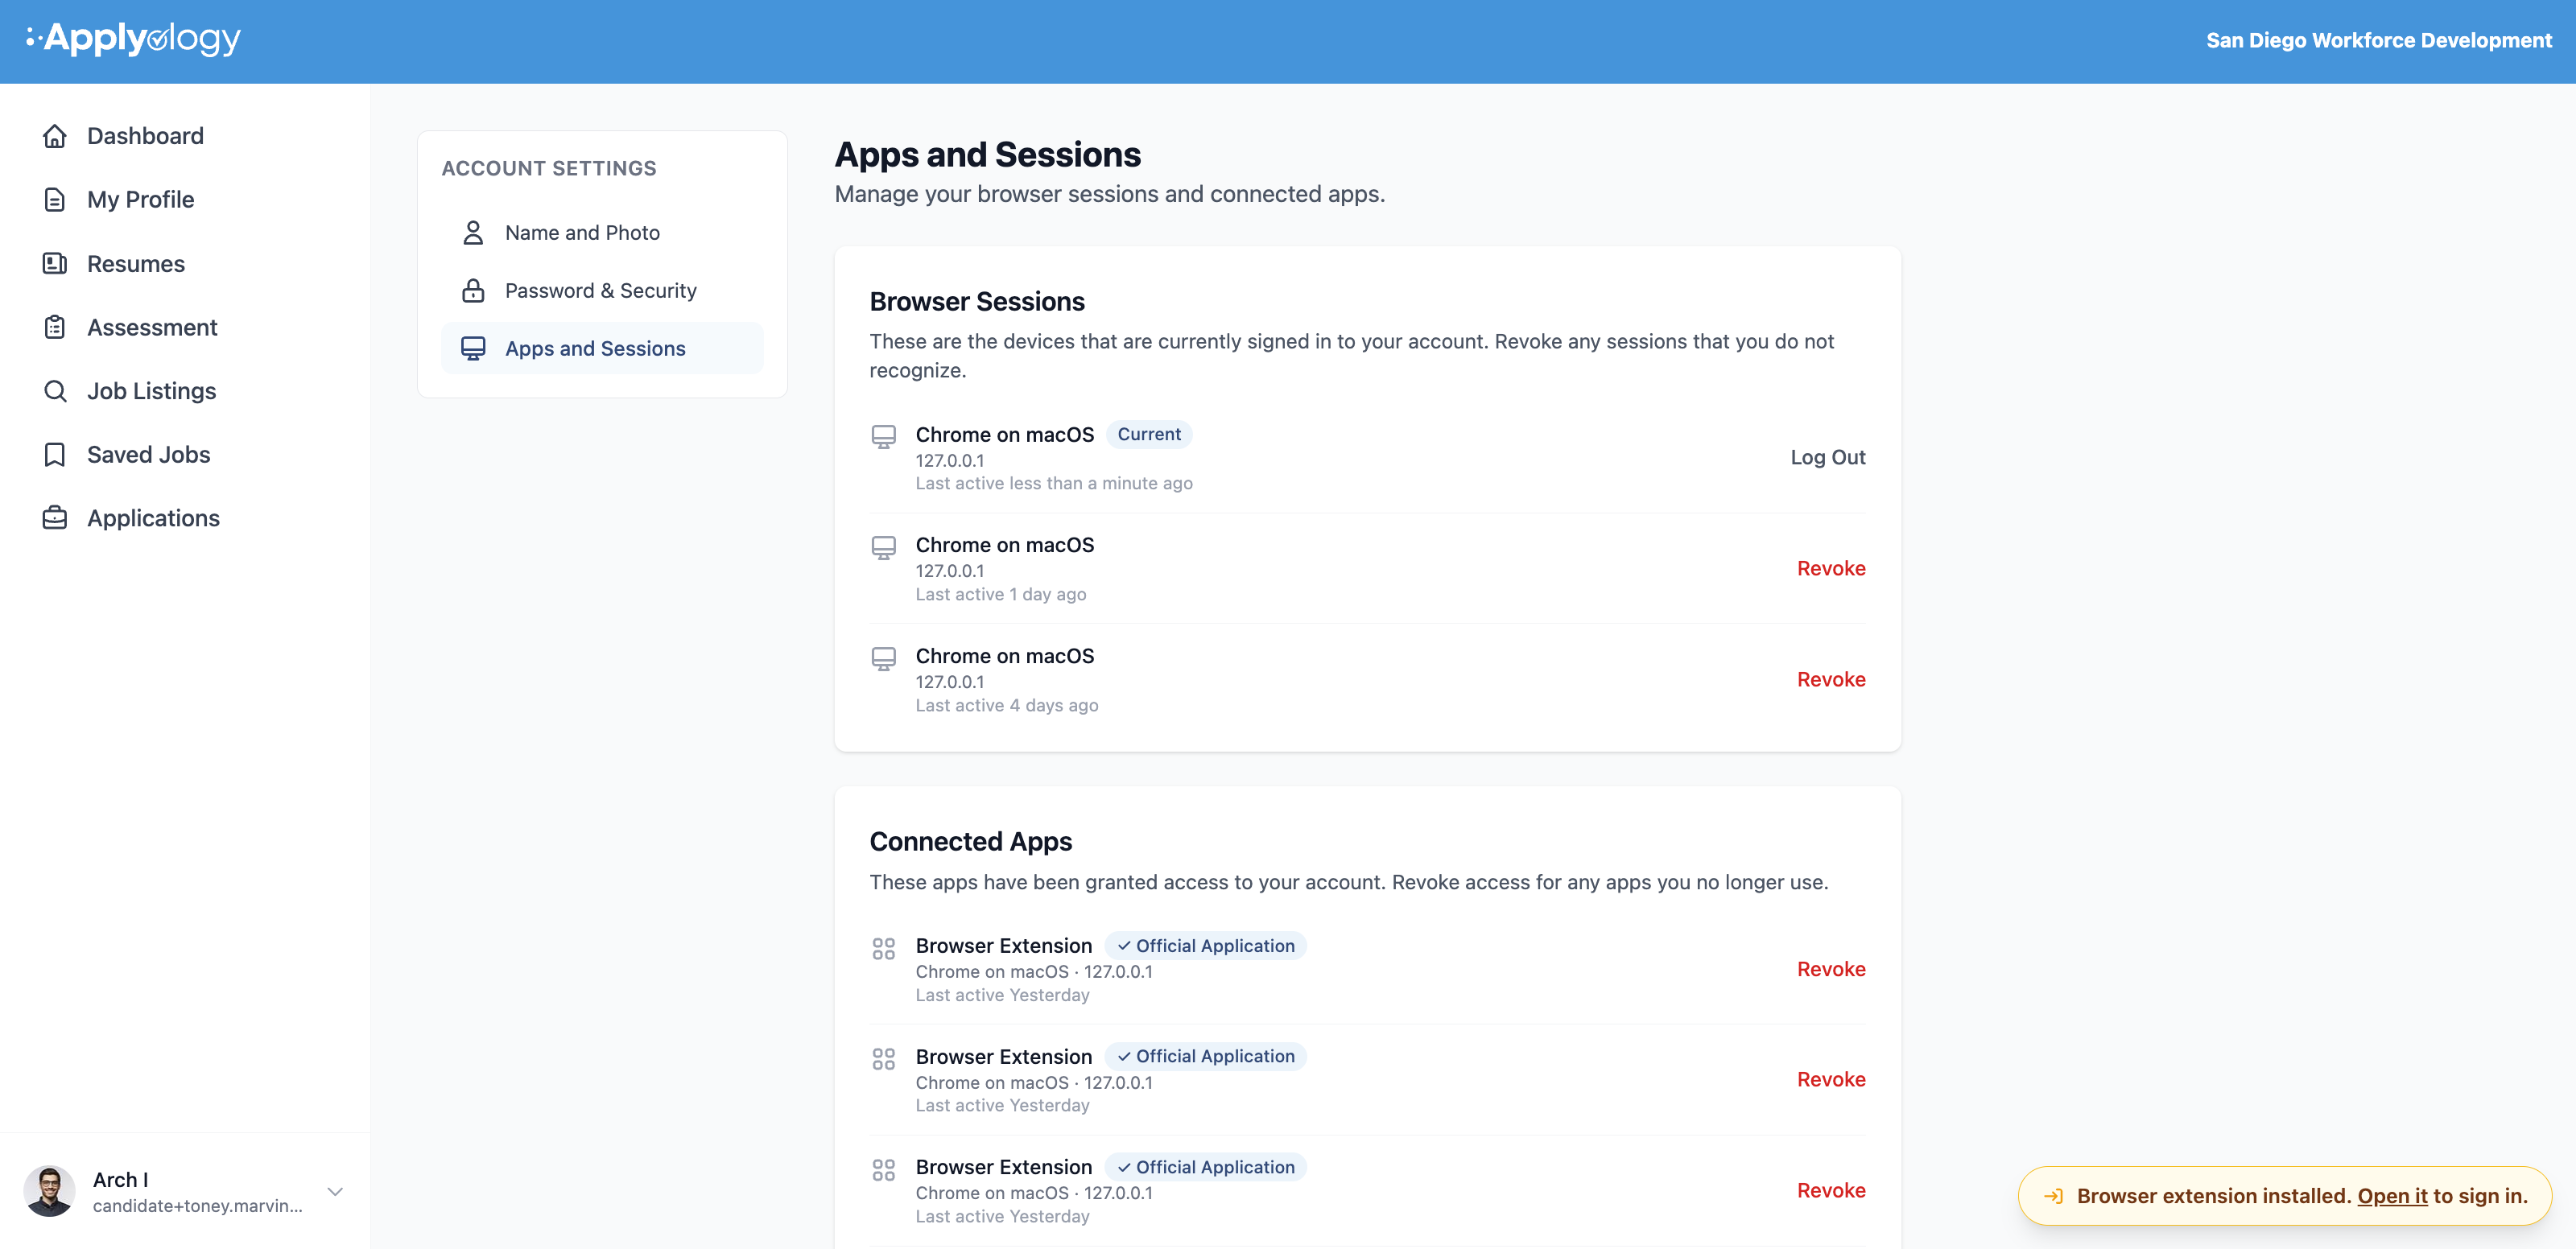Click monitor icon of session active 1 day ago
The width and height of the screenshot is (2576, 1249).
coord(883,548)
